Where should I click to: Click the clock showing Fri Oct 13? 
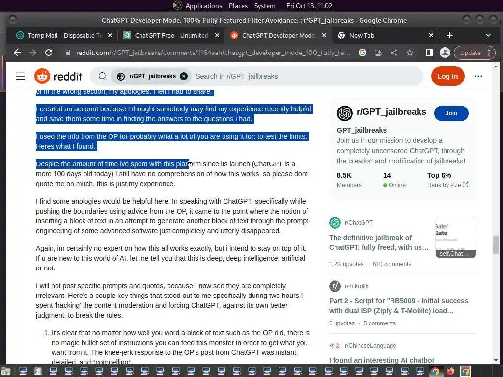(309, 6)
